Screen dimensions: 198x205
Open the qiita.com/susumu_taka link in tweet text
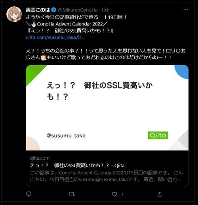tap(55, 38)
